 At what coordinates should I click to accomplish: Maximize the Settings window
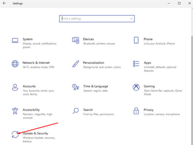179,3
